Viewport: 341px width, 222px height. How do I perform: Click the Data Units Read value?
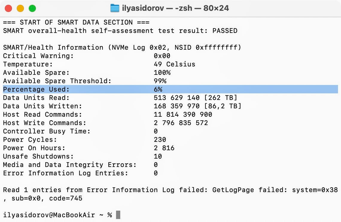click(195, 98)
